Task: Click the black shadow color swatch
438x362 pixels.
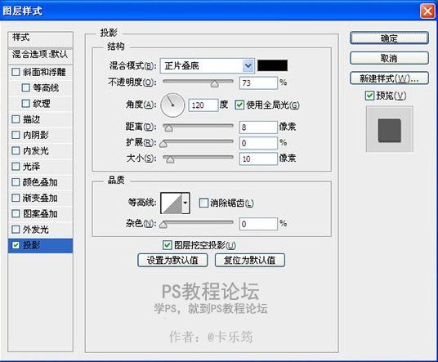Action: point(272,65)
